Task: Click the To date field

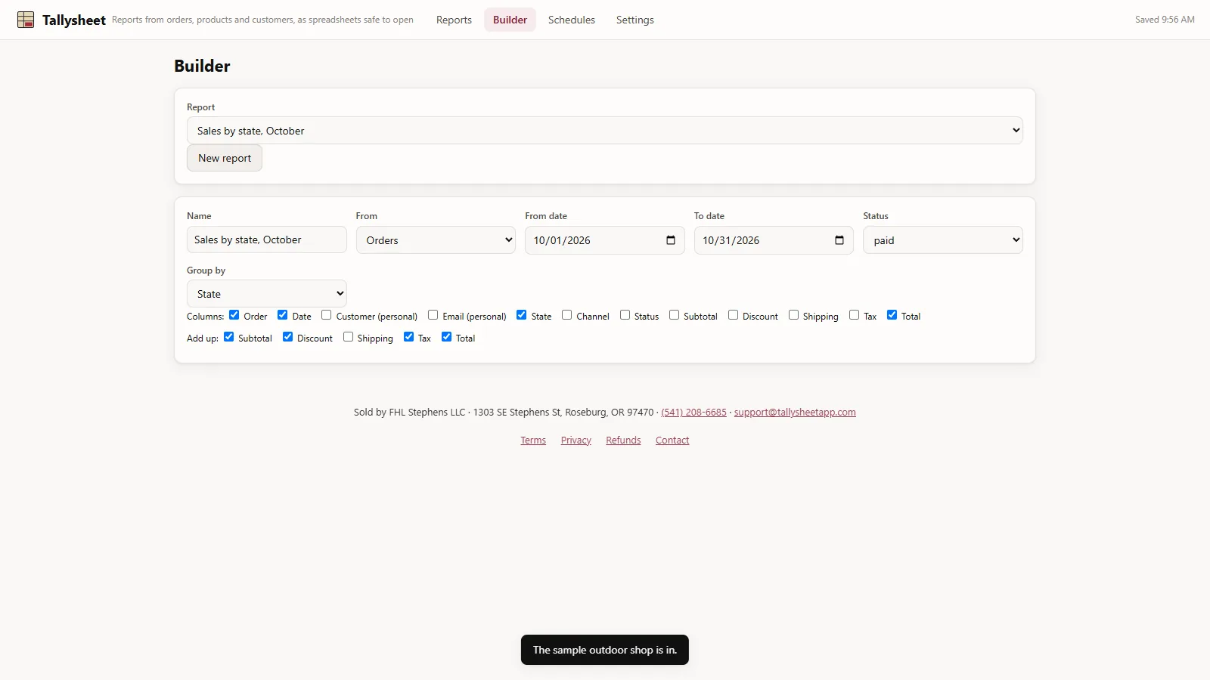Action: 774,240
